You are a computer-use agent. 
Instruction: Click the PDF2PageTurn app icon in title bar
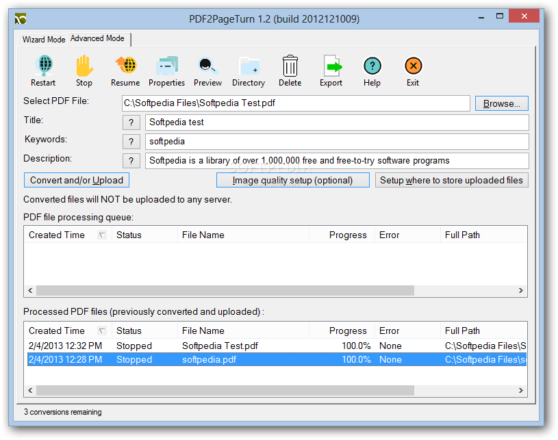21,18
